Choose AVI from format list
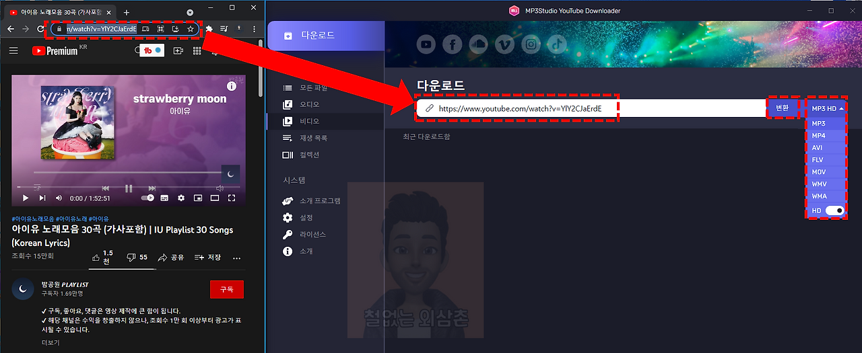This screenshot has width=862, height=353. [827, 148]
